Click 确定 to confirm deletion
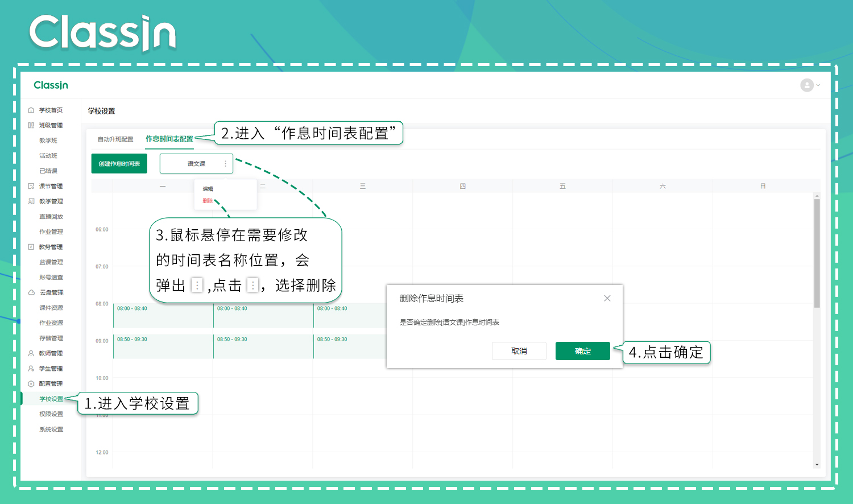Screen dimensions: 853x504 point(583,351)
